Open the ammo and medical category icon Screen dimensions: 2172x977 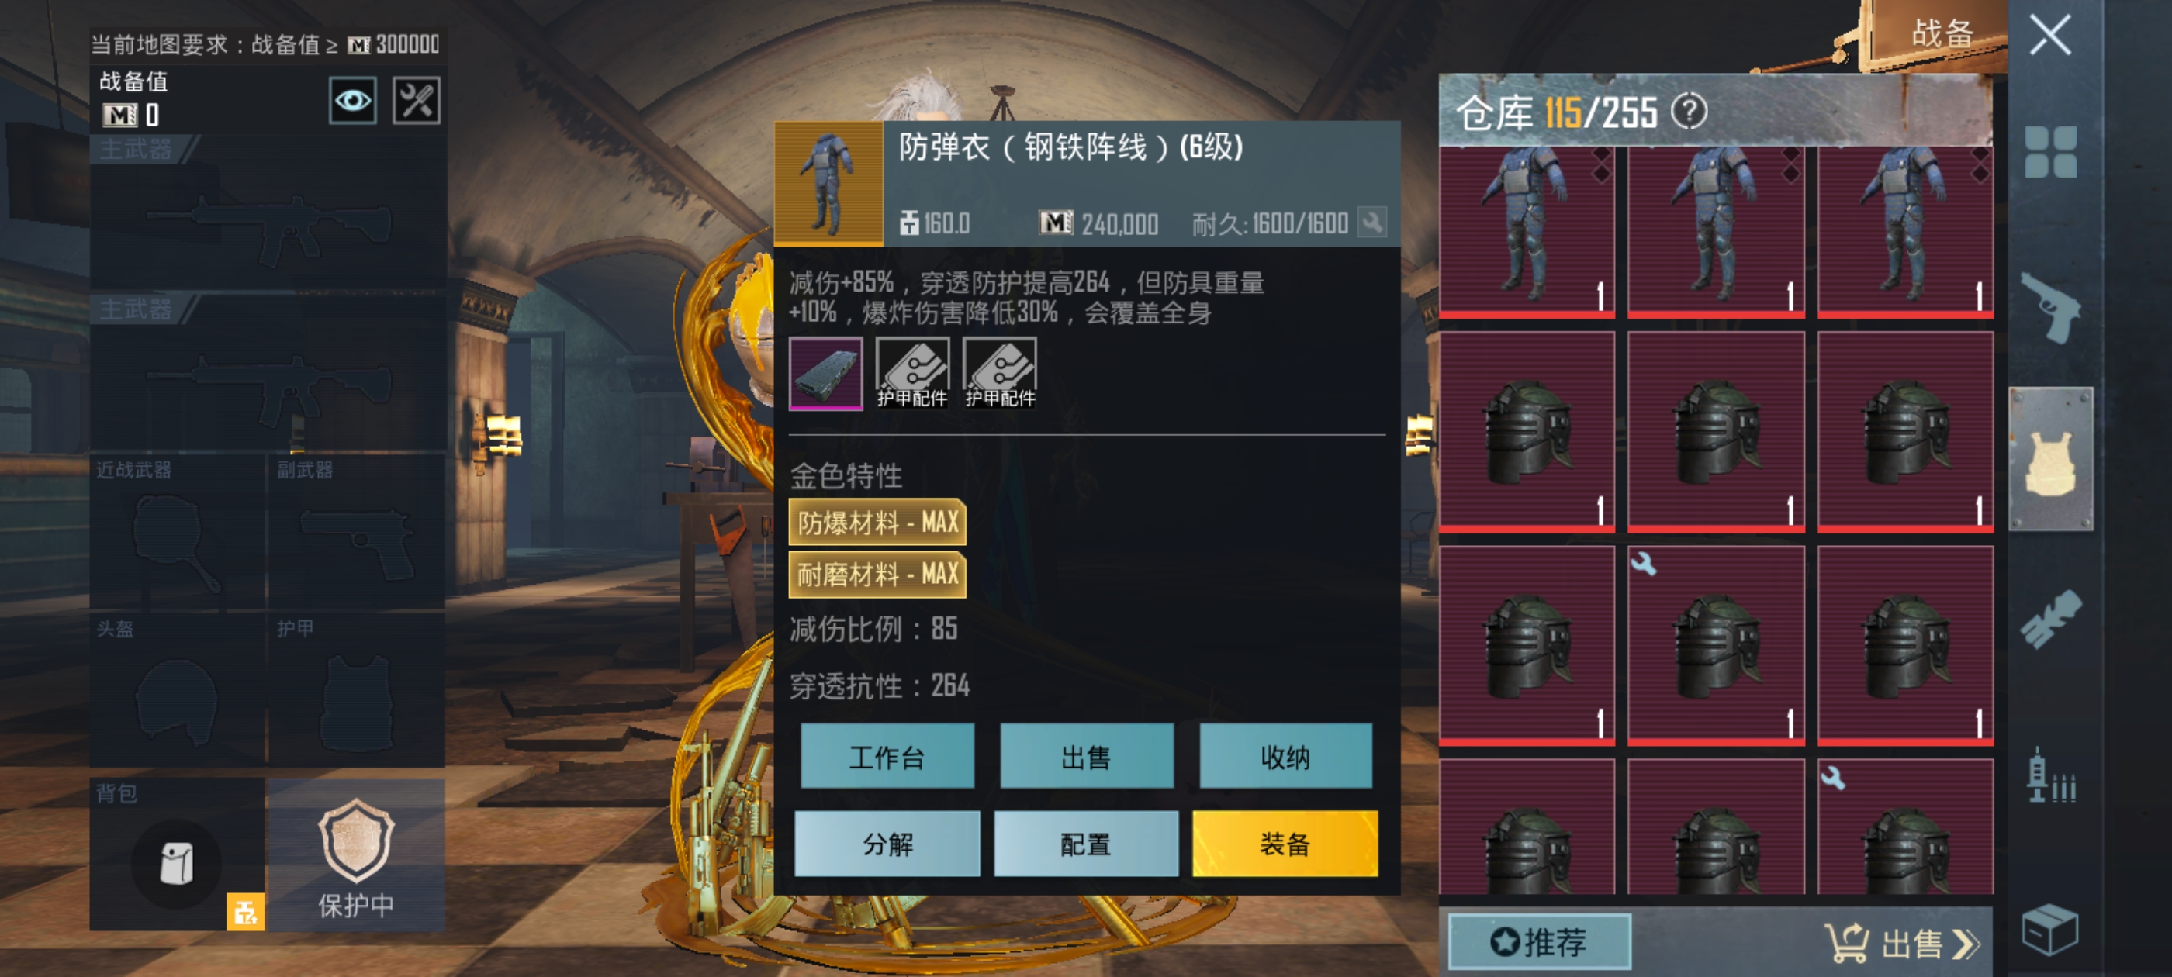tap(2052, 775)
